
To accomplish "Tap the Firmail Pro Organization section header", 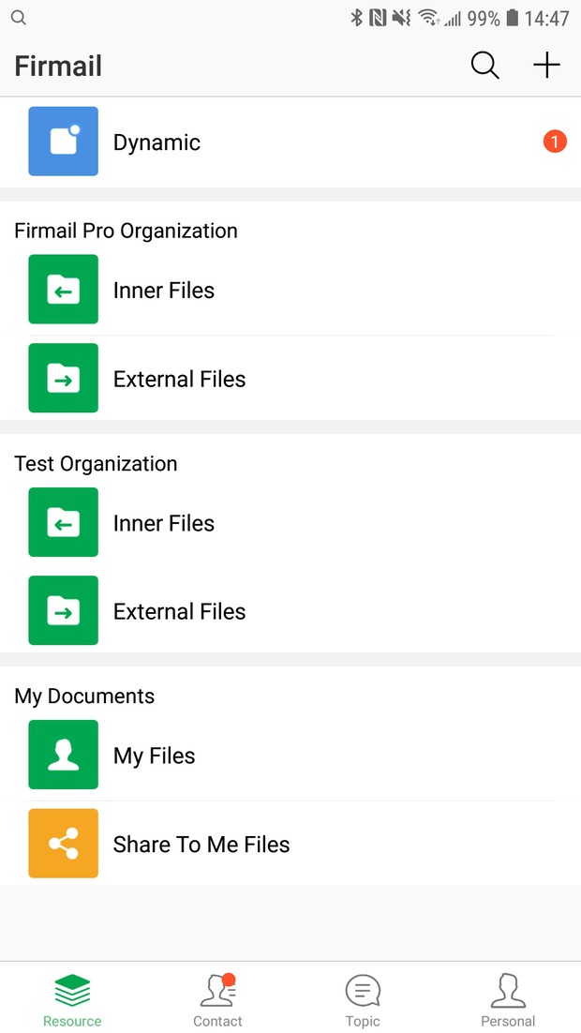I will click(126, 231).
